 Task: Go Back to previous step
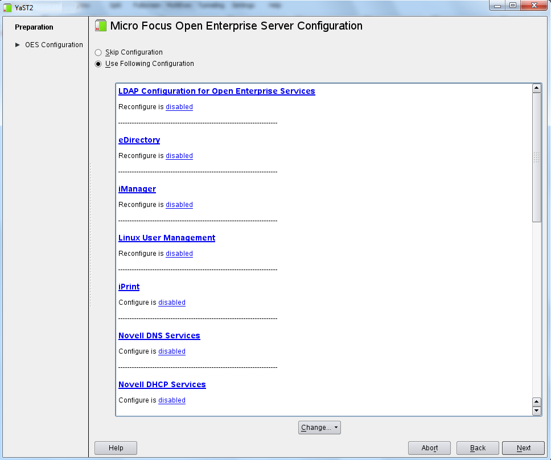478,447
